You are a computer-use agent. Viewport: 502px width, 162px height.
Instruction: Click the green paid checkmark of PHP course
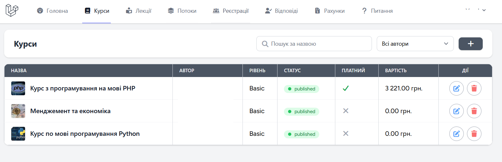tap(346, 89)
